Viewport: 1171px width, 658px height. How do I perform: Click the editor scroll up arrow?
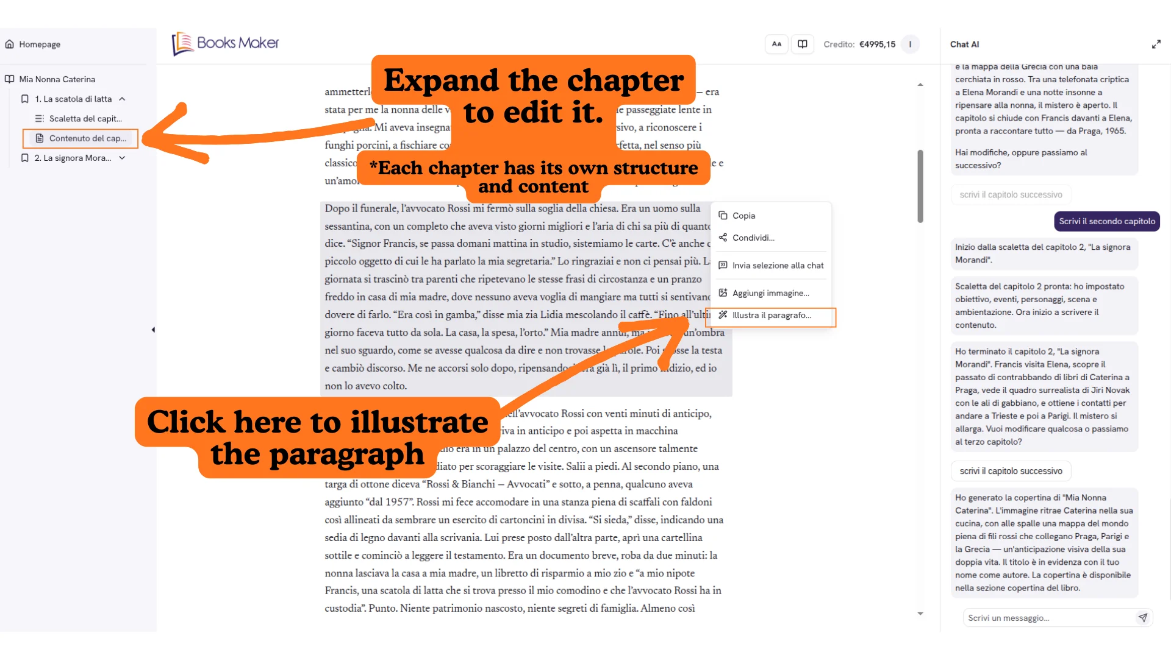tap(920, 85)
